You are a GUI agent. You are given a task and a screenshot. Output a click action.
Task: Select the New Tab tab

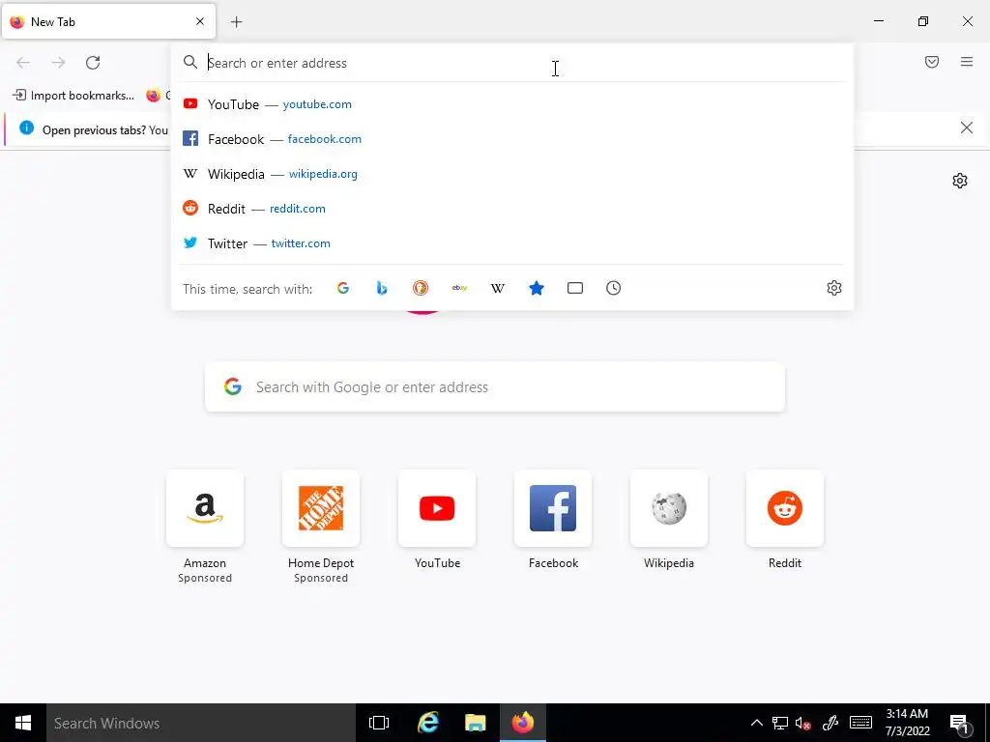(x=108, y=21)
